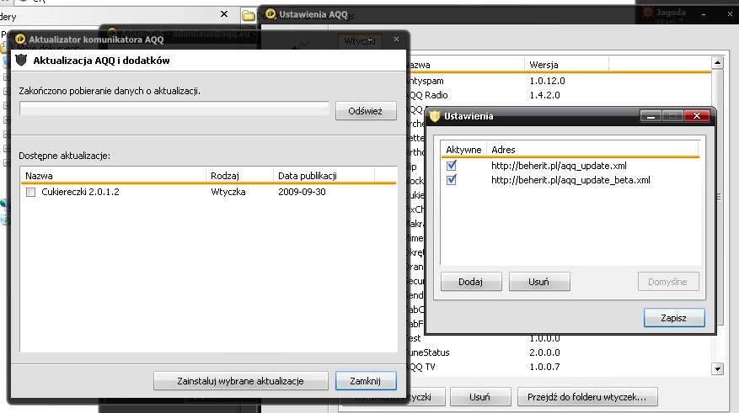
Task: Click the Domyślne button
Action: pyautogui.click(x=668, y=282)
